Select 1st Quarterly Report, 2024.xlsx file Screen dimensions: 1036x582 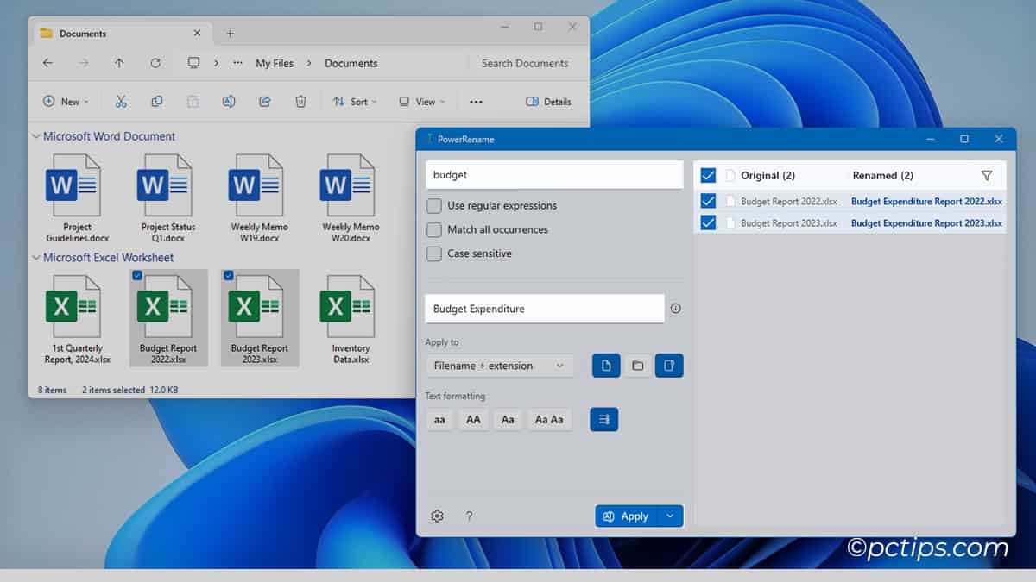(x=77, y=319)
